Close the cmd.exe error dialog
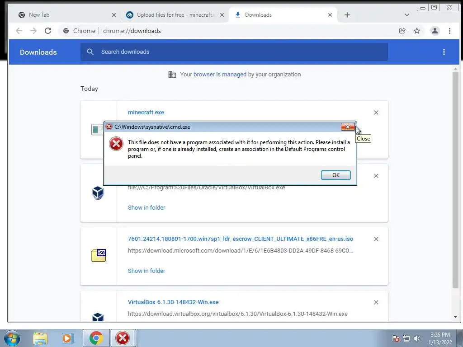The height and width of the screenshot is (347, 463). (348, 127)
